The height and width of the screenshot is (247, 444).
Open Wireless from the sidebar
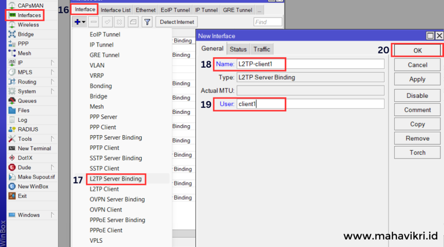click(28, 25)
